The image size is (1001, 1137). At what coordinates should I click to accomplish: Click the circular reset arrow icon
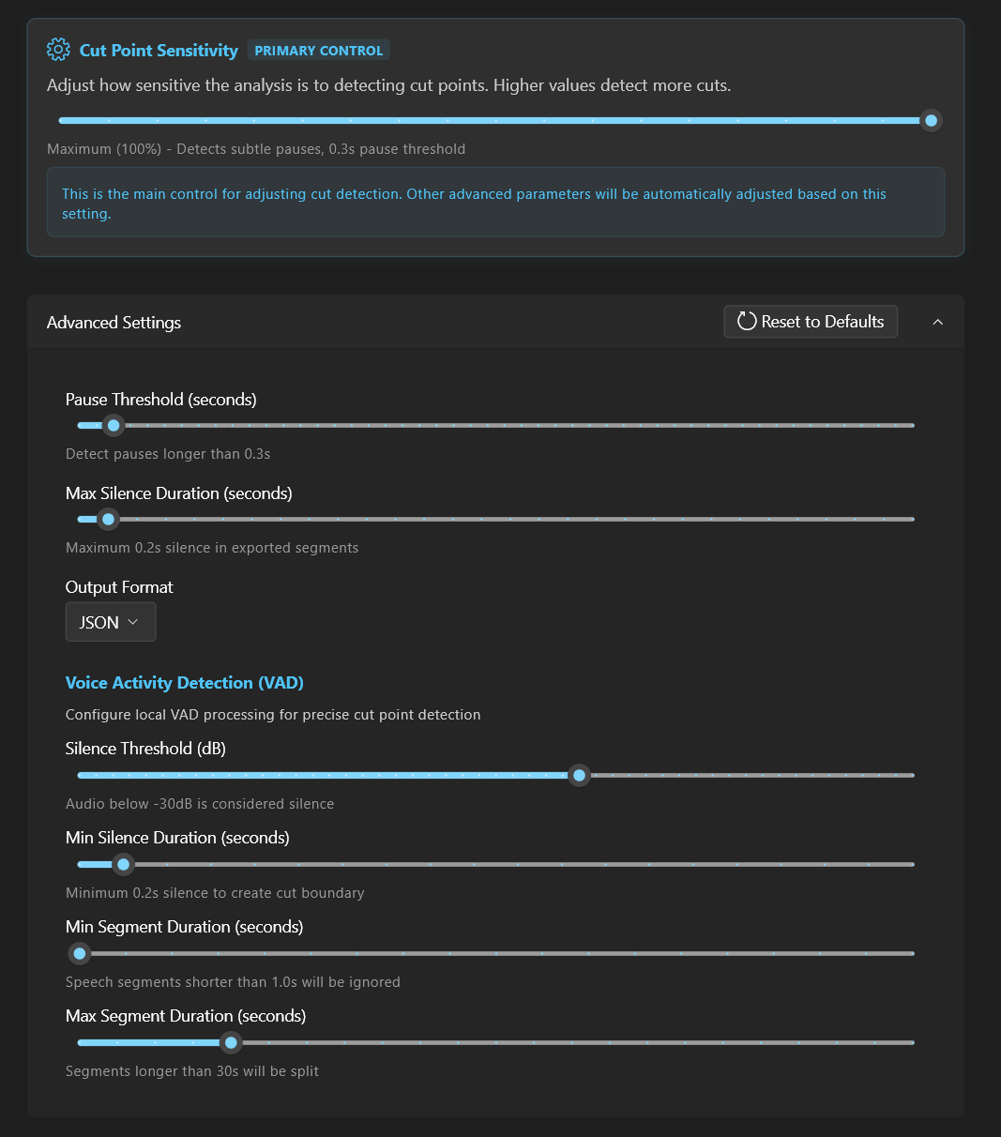point(747,322)
